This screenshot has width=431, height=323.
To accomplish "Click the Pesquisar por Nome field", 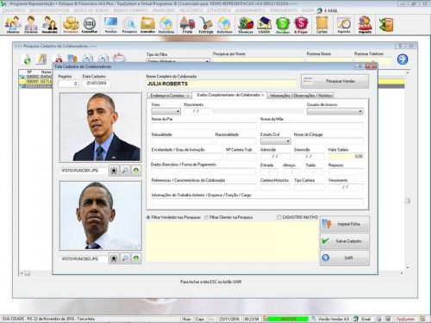I will pos(258,60).
